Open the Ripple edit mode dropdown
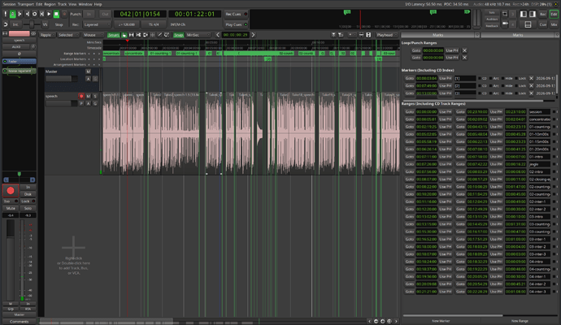 click(x=48, y=35)
